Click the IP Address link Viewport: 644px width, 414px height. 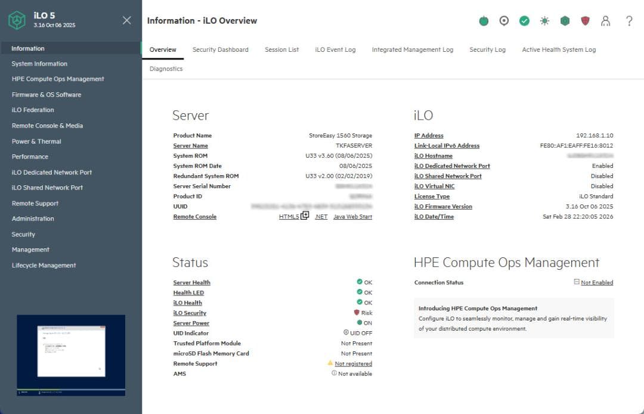[429, 135]
